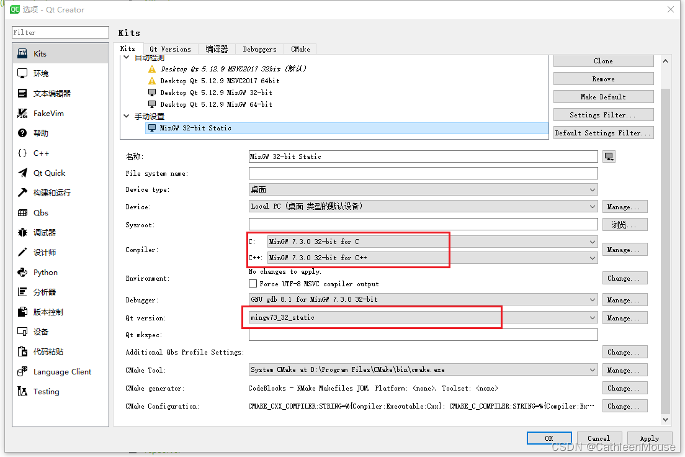This screenshot has height=457, width=685.
Task: Open the Qt Quick settings category
Action: pos(60,173)
